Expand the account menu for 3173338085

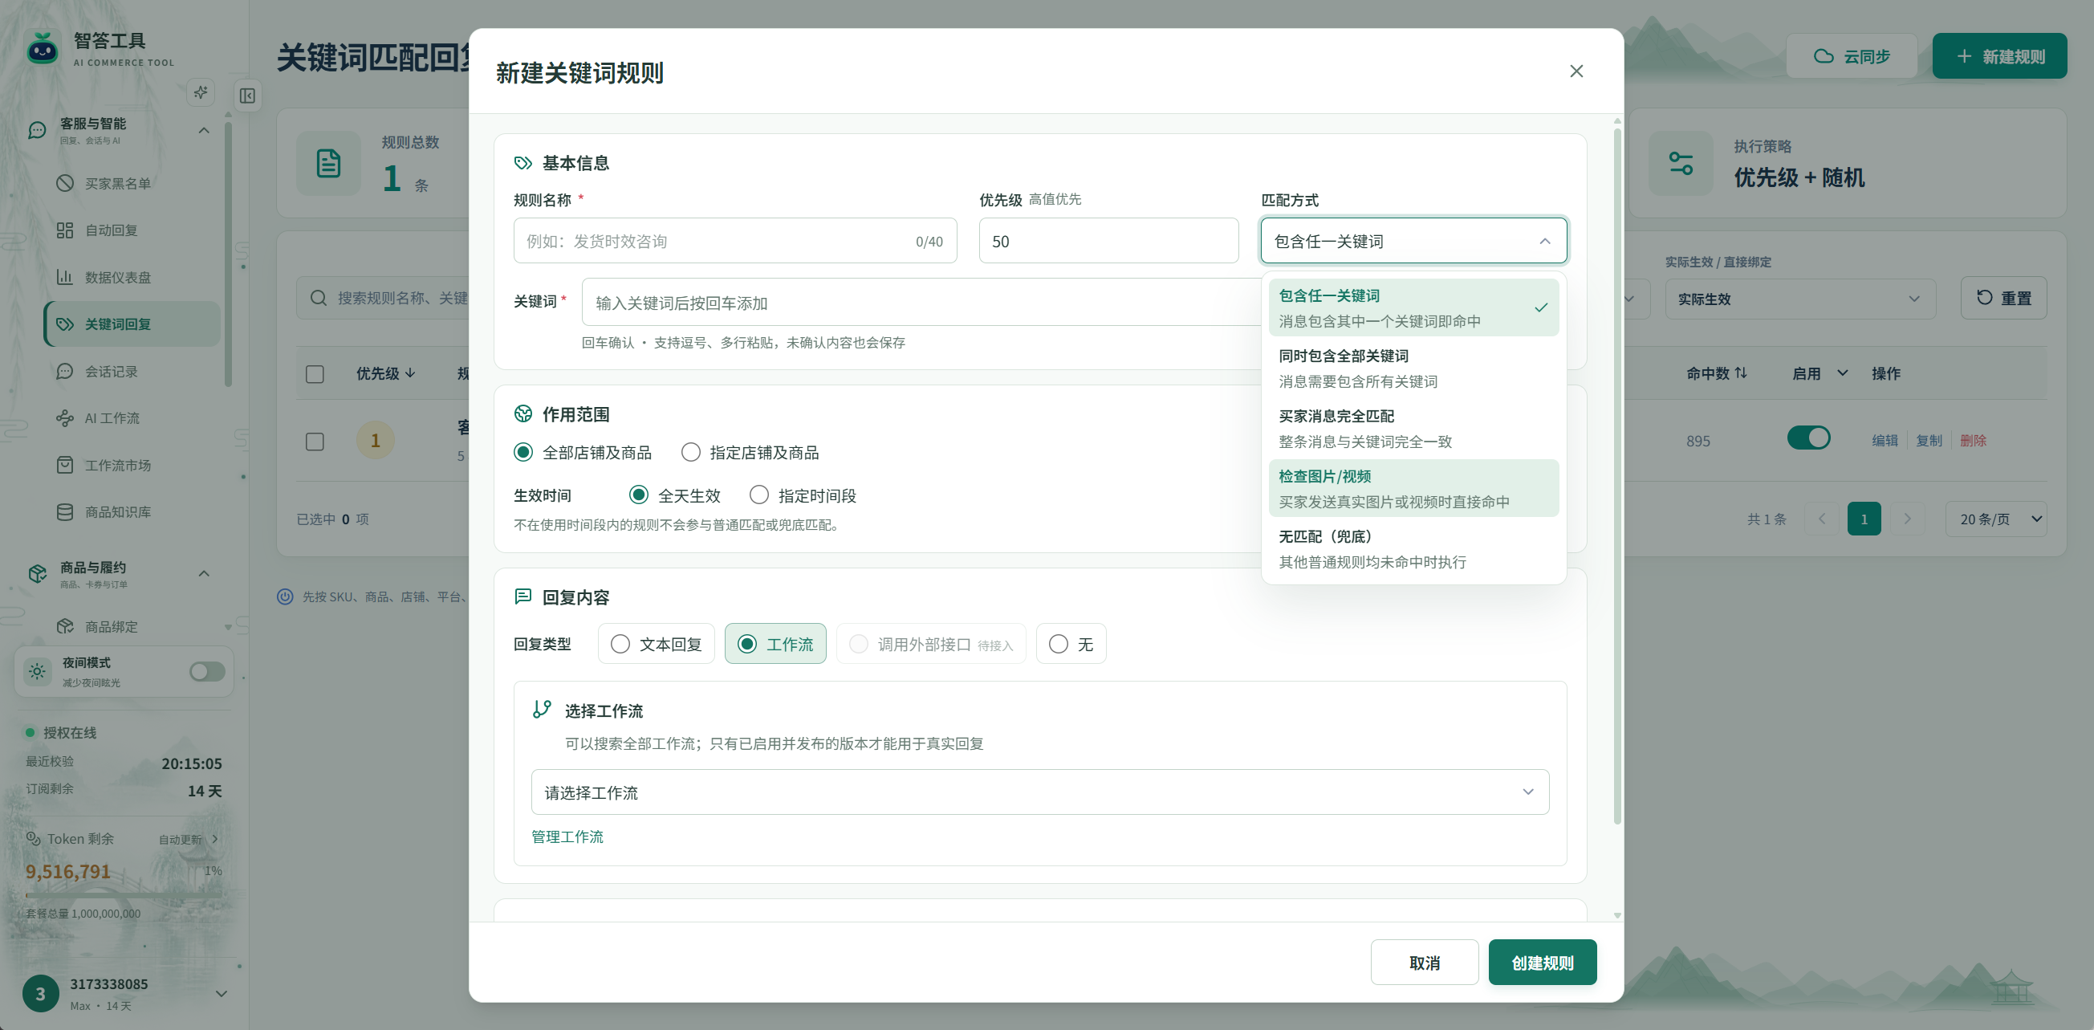(x=221, y=993)
